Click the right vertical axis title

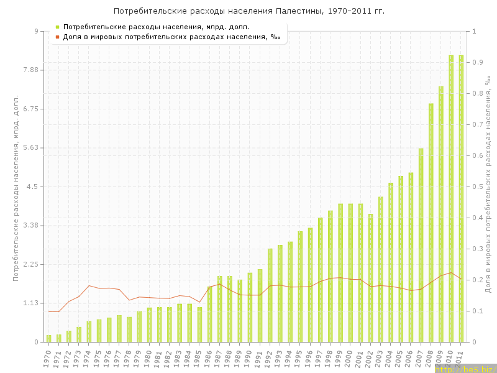coord(489,186)
